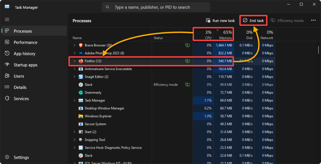This screenshot has width=321, height=164.
Task: Expand the Brave Browser process group
Action: [x=74, y=45]
